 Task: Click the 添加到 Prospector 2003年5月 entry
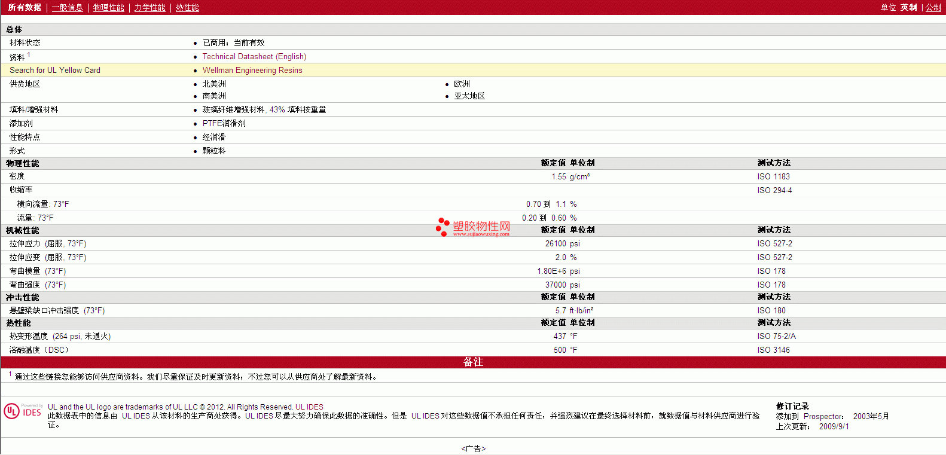832,416
